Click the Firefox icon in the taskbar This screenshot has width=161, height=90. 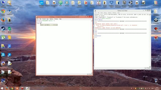pyautogui.click(x=7, y=88)
